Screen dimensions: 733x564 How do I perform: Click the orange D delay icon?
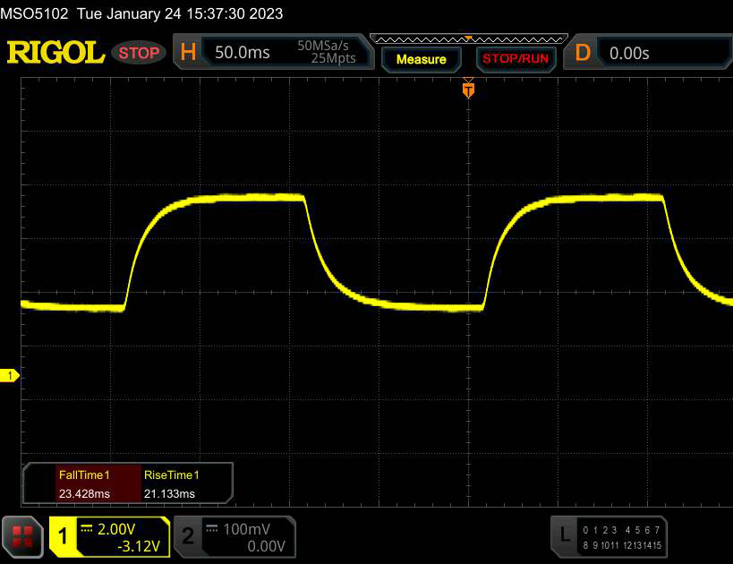(582, 53)
